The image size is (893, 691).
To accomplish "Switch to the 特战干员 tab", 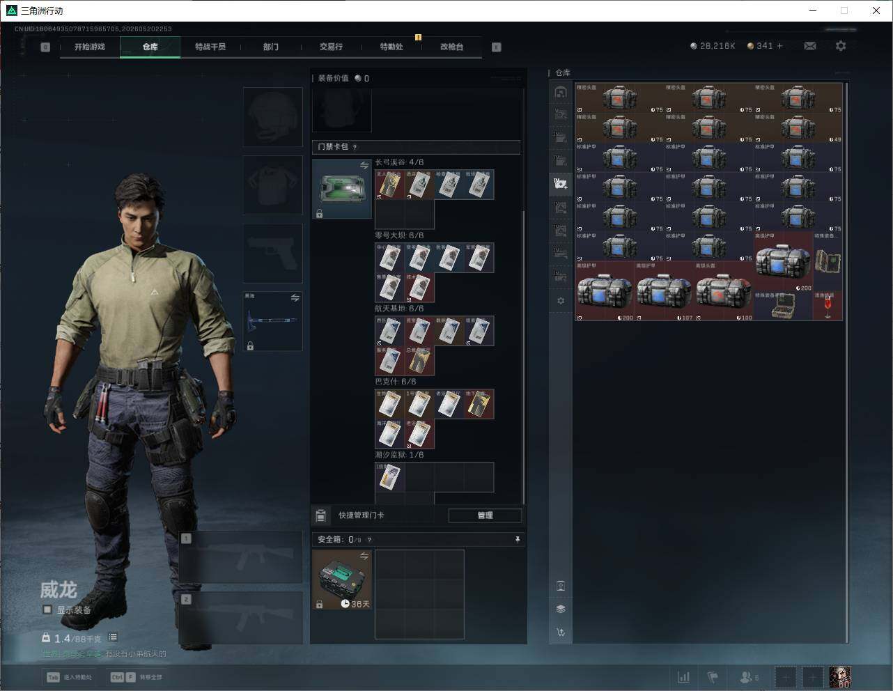I will point(210,47).
